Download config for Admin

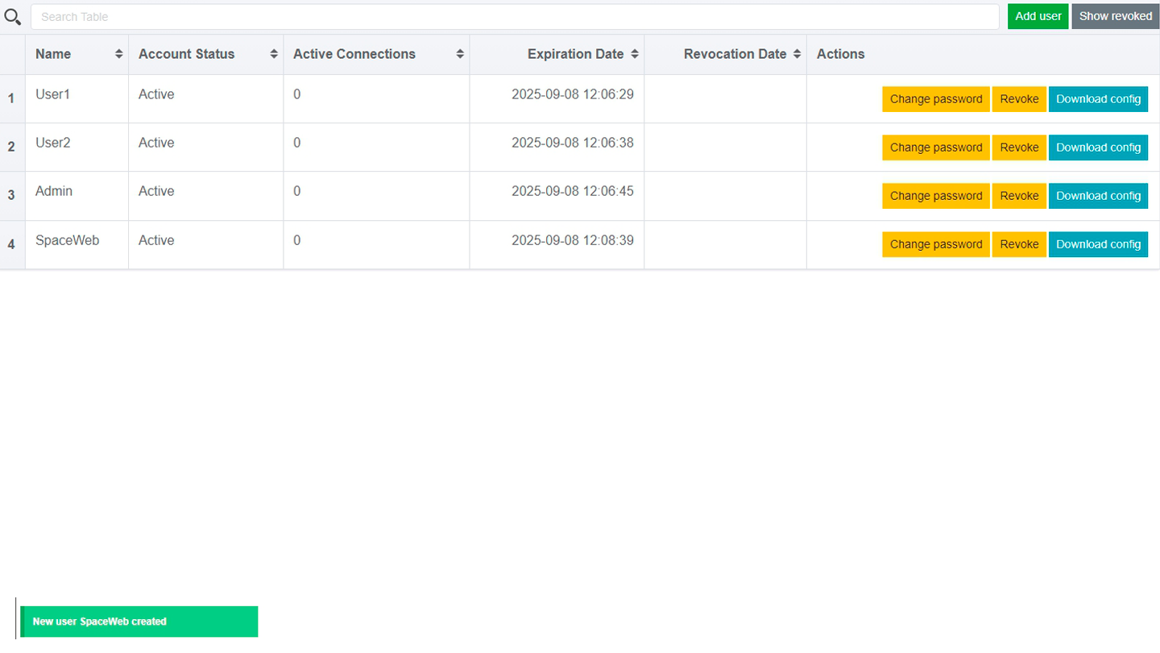(x=1098, y=196)
